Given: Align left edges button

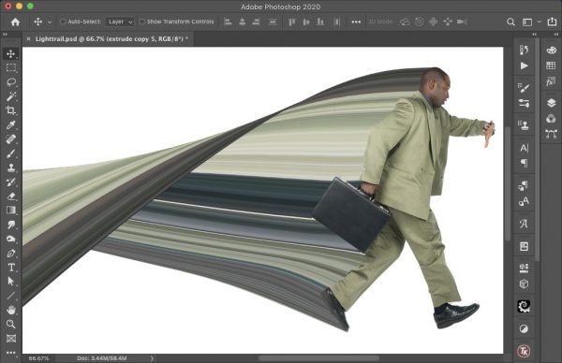Looking at the screenshot, I should pyautogui.click(x=228, y=22).
